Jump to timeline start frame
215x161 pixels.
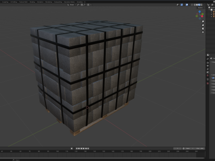click(77, 148)
